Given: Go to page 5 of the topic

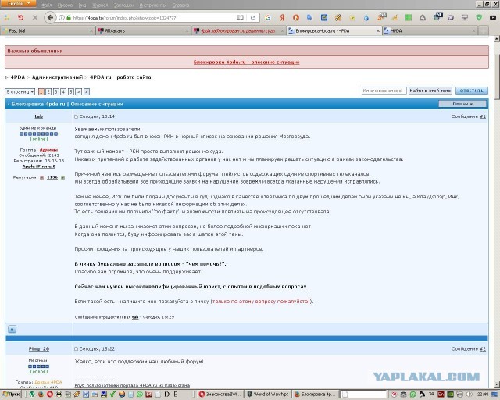Looking at the screenshot, I should [x=71, y=92].
